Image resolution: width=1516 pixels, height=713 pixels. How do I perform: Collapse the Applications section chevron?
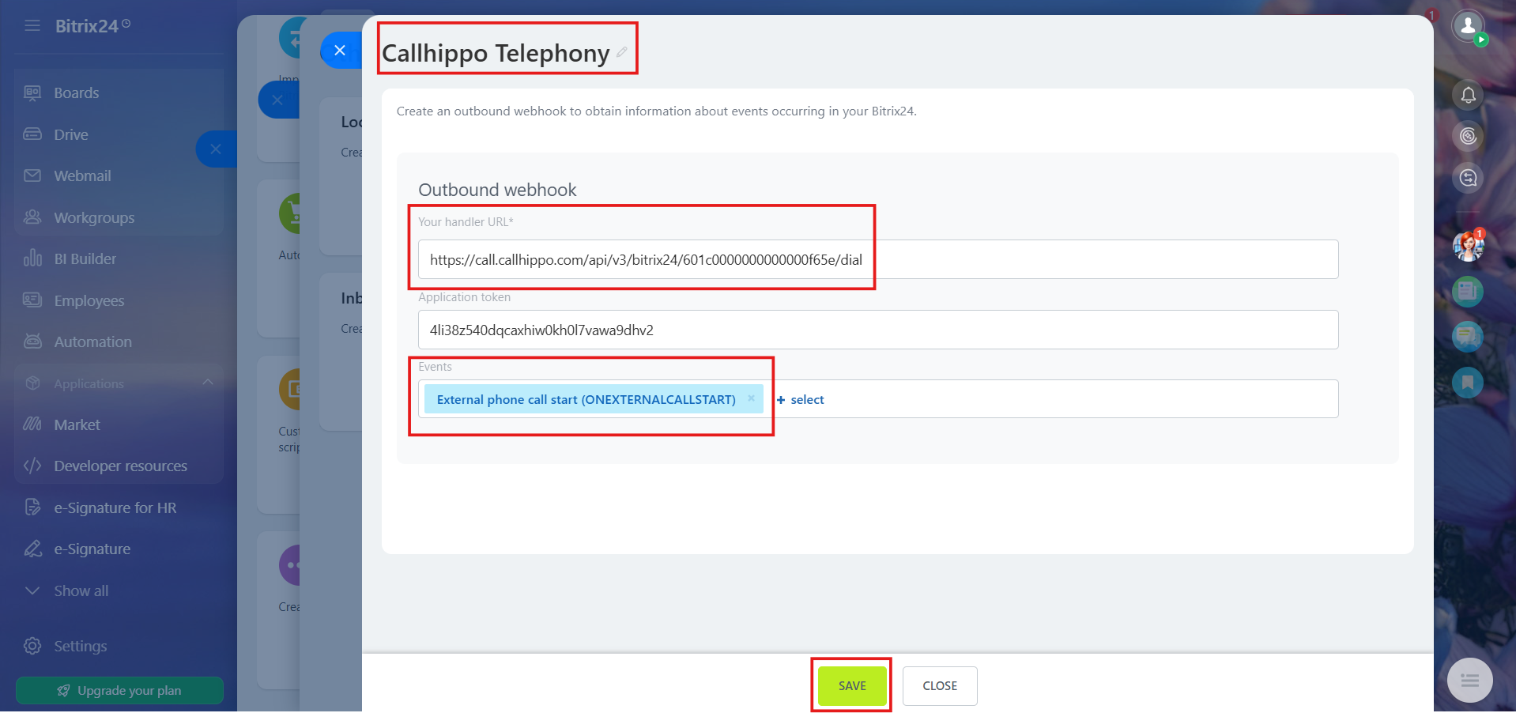pyautogui.click(x=208, y=383)
